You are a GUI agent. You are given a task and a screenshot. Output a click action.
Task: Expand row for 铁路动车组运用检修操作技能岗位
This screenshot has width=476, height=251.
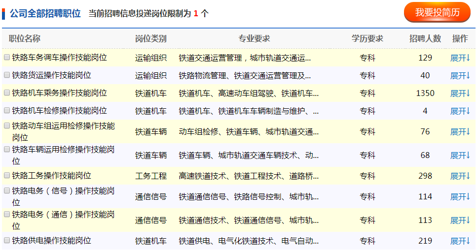pos(460,132)
